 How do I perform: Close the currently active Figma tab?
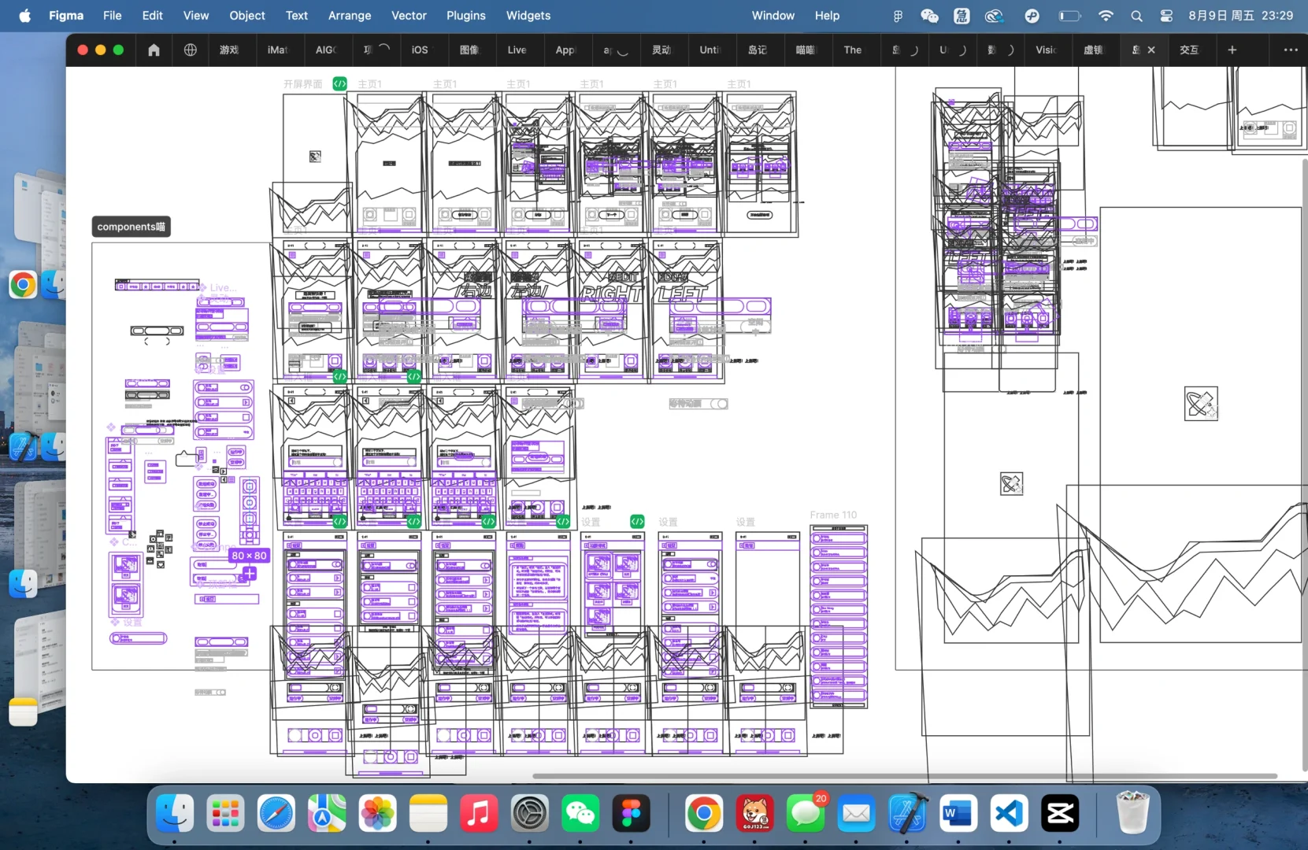pyautogui.click(x=1151, y=50)
